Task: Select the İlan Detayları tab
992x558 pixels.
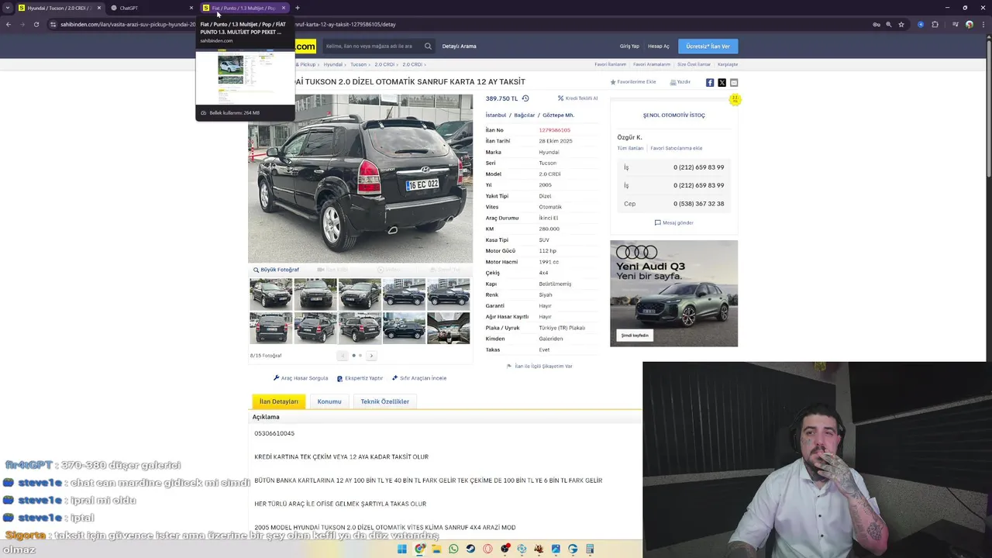Action: (x=279, y=401)
